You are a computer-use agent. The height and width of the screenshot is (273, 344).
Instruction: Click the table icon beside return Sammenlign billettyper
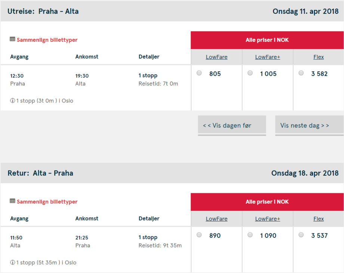pyautogui.click(x=12, y=201)
